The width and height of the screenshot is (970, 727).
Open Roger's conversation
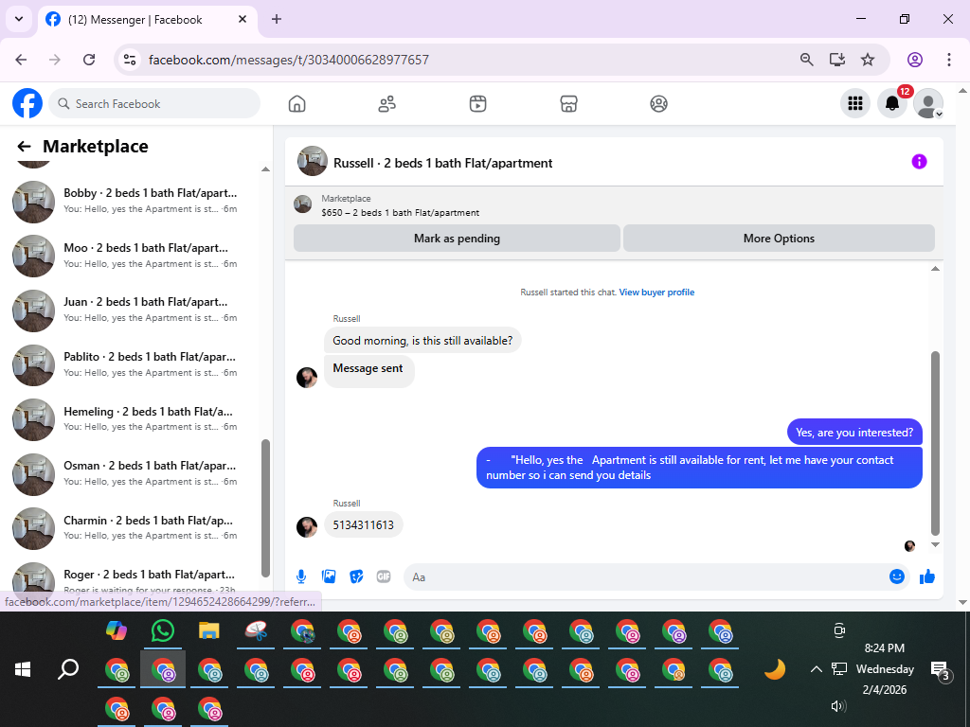133,578
